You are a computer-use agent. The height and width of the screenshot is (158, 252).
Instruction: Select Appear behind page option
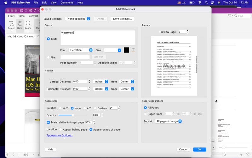point(60,130)
